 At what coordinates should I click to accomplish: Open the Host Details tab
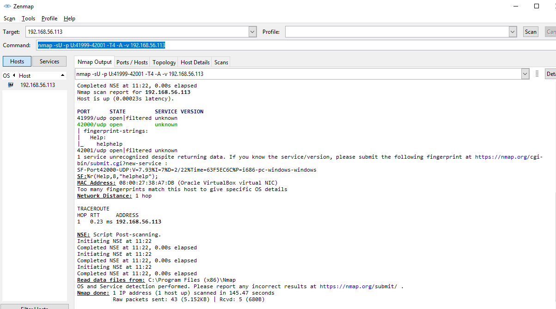coord(195,62)
